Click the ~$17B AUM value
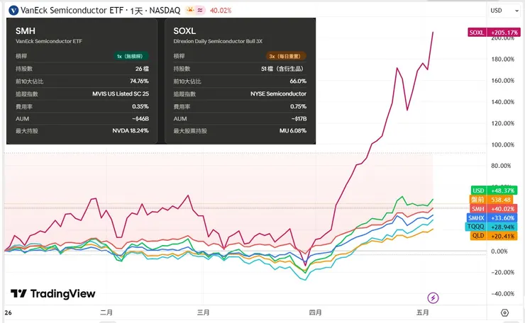Screen dimensions: 525x323 [299, 119]
